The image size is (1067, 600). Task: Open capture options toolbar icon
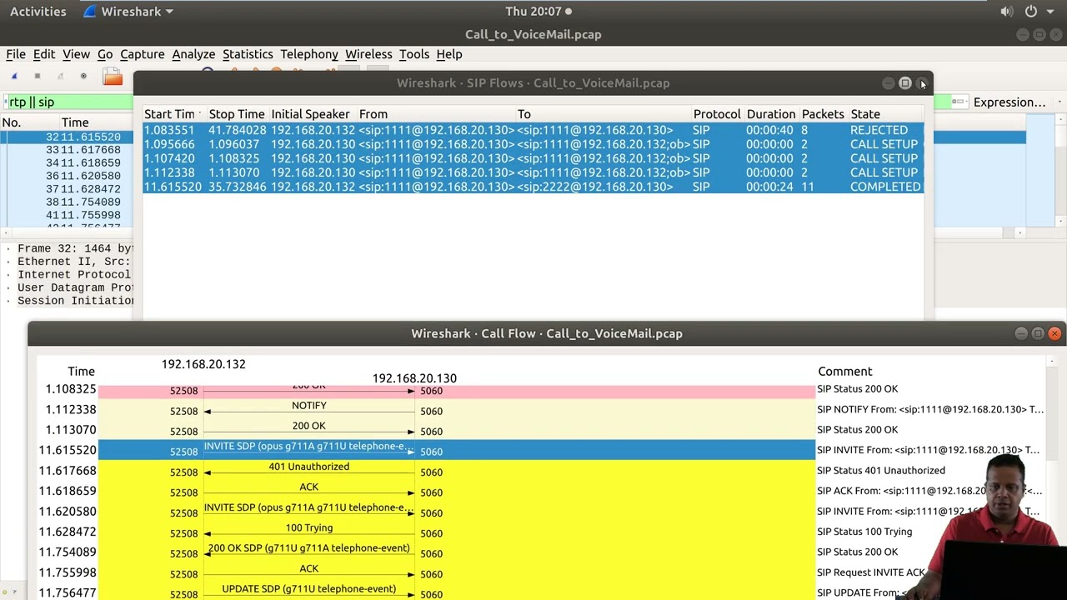[x=83, y=77]
